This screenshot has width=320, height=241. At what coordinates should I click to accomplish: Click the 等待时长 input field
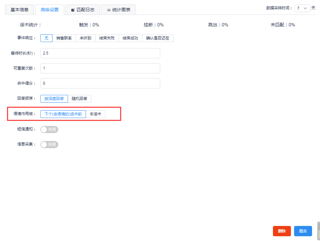(100, 53)
